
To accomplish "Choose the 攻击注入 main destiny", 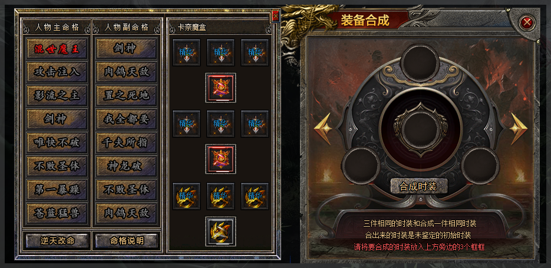I will tap(57, 72).
